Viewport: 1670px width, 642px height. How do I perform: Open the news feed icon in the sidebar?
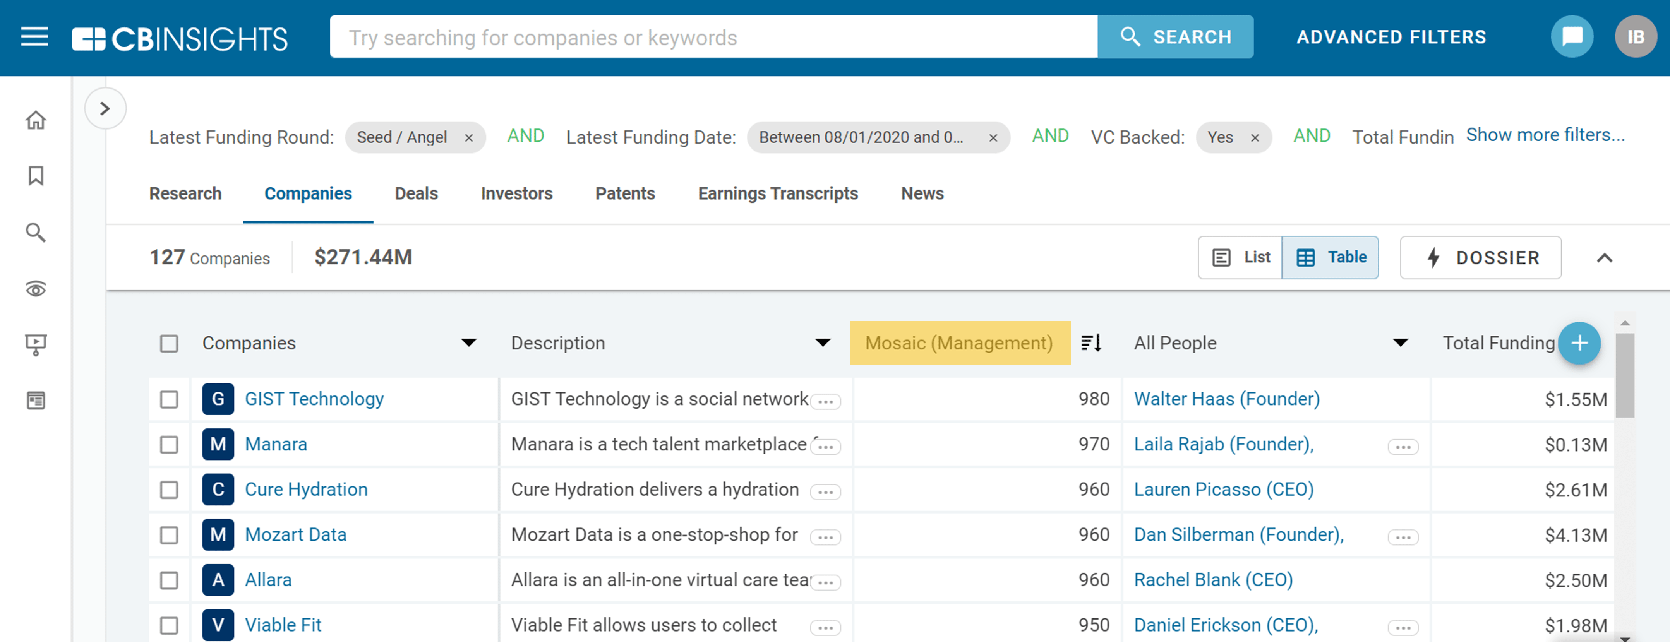pos(36,401)
